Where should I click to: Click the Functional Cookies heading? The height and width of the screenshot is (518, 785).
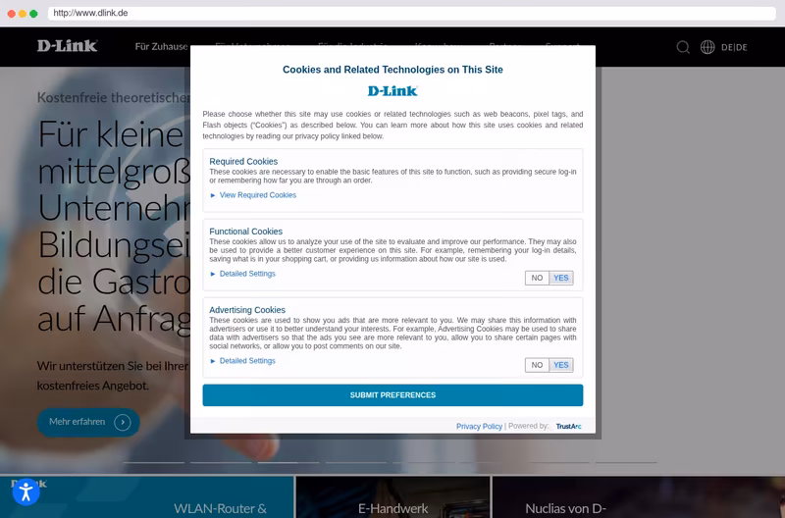tap(246, 232)
